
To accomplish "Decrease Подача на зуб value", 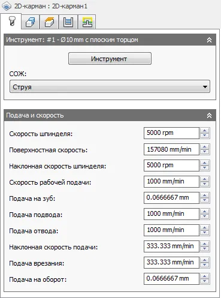I will click(x=205, y=200).
